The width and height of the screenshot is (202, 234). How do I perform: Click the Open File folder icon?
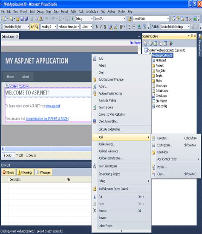(18, 19)
